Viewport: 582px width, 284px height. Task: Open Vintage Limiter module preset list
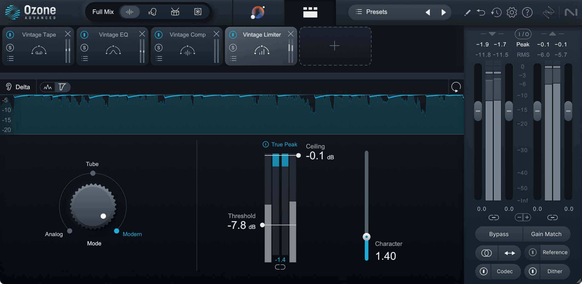[x=233, y=59]
